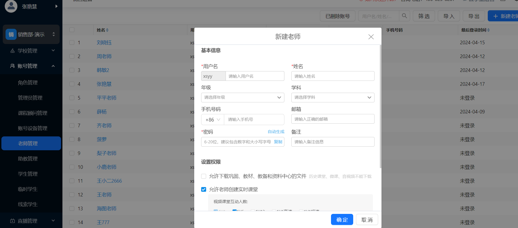Click the blue 销 organization logo icon
Viewport: 518px width, 228px height.
click(11, 34)
